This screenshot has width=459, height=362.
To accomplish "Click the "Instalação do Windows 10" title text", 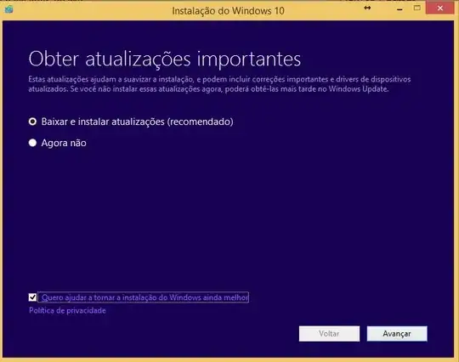I will click(x=228, y=11).
